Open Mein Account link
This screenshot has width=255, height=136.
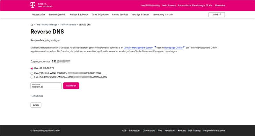[169, 5]
